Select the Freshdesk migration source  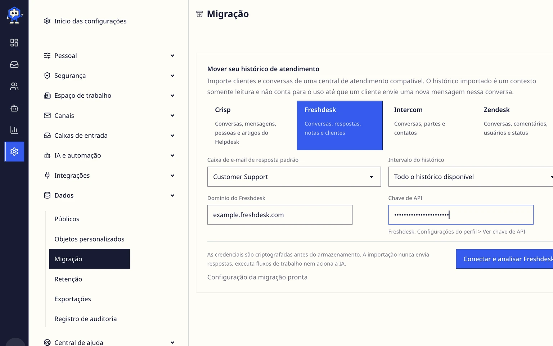(x=340, y=125)
